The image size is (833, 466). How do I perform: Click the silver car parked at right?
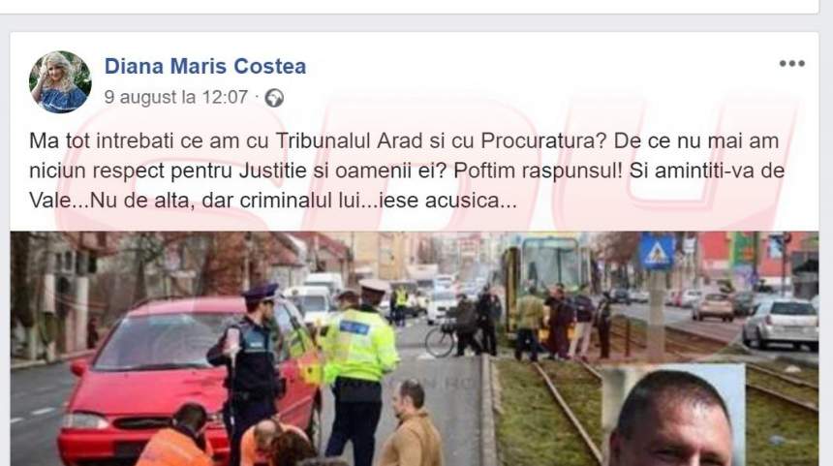[780, 325]
